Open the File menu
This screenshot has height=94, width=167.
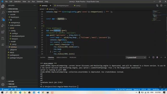[6, 2]
